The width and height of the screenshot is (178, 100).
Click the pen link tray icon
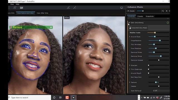(x=161, y=97)
